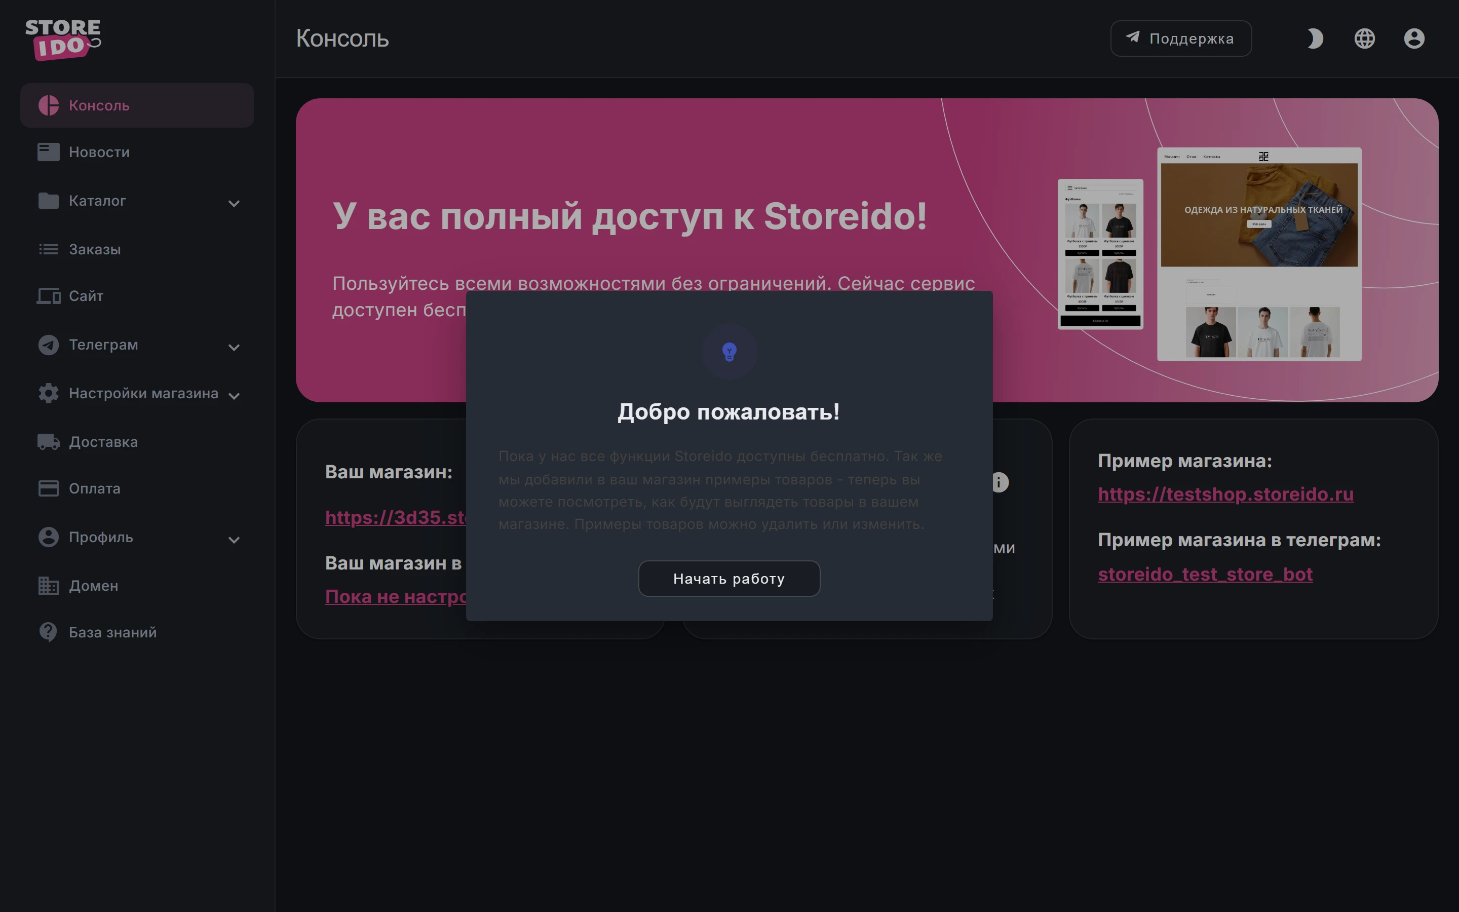Image resolution: width=1459 pixels, height=912 pixels.
Task: Click the Начать работу button
Action: [x=729, y=579]
